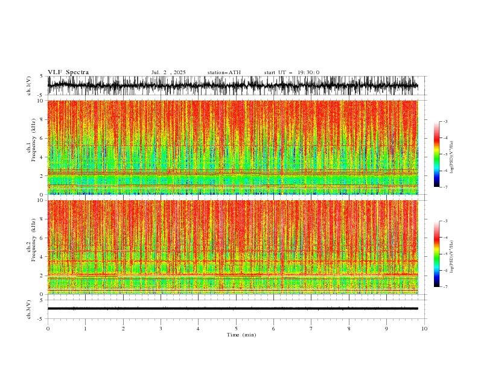Click the "5" tick label on the time axis
The width and height of the screenshot is (478, 369).
[x=236, y=329]
